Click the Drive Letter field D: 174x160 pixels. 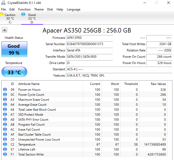click(x=89, y=63)
